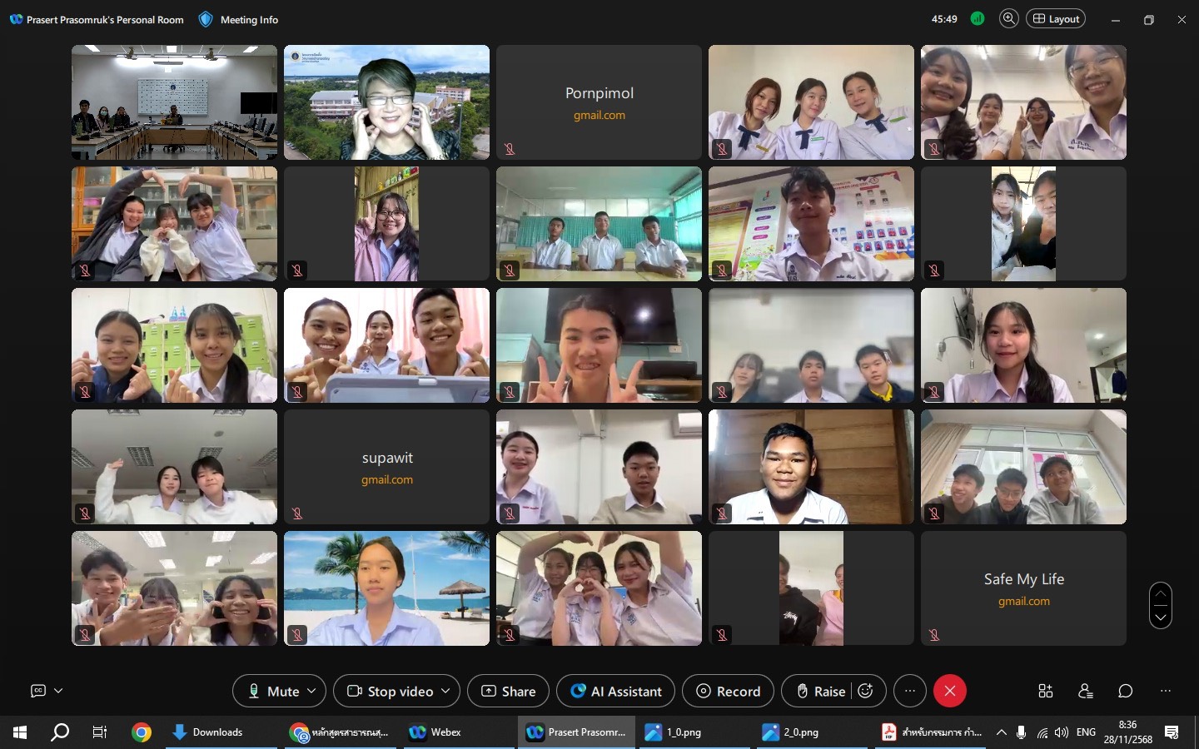Viewport: 1199px width, 749px height.
Task: Click the red leave meeting button
Action: 950,691
